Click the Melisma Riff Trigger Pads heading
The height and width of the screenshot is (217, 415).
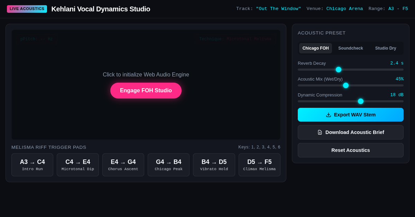(x=49, y=147)
